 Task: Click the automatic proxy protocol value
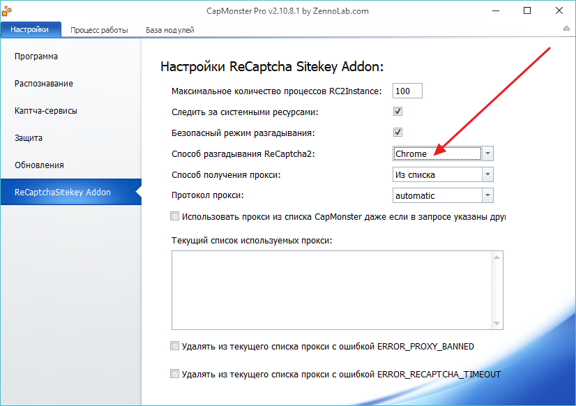(x=437, y=195)
